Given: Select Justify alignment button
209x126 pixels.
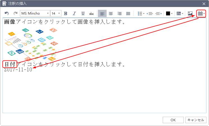Looking at the screenshot, I should coord(128,13).
